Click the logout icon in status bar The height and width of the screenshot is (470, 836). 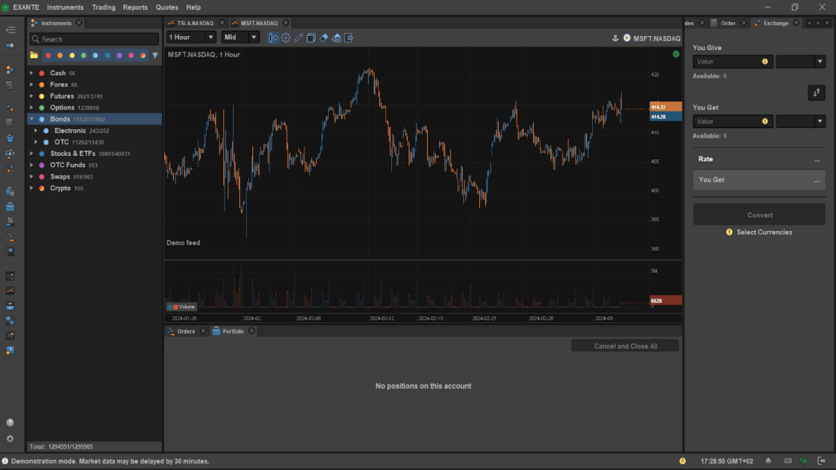[x=821, y=461]
